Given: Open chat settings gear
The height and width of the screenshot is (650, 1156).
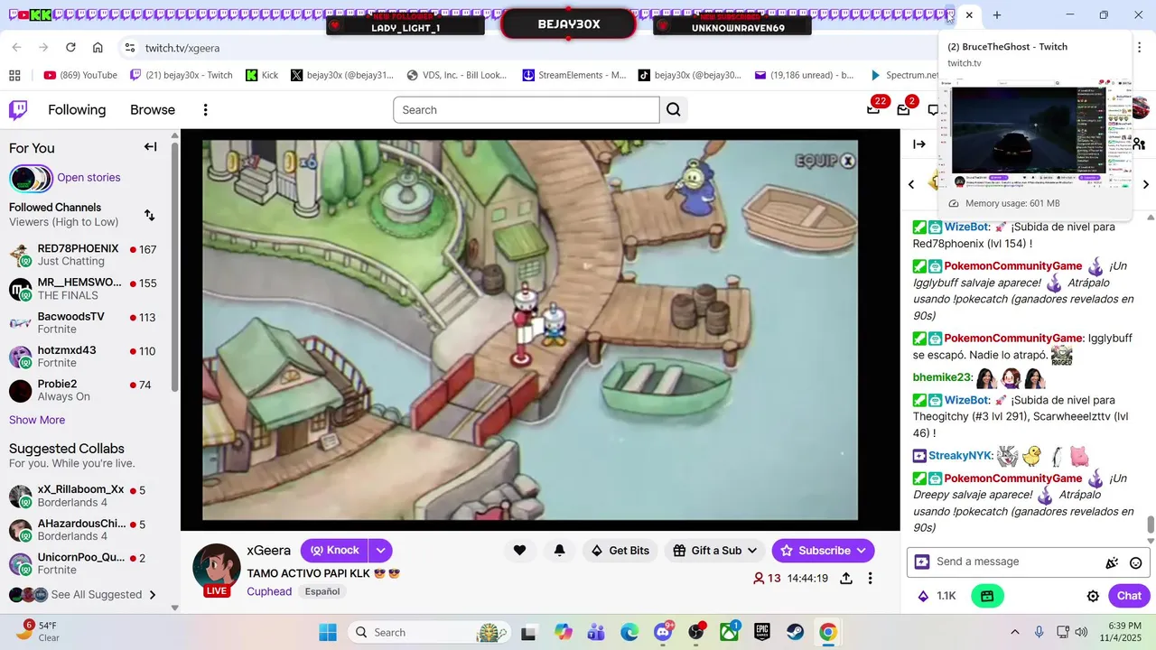Looking at the screenshot, I should coord(1093,596).
